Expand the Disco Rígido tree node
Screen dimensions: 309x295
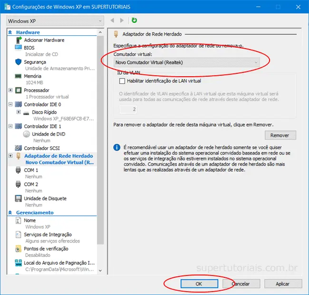click(19, 112)
